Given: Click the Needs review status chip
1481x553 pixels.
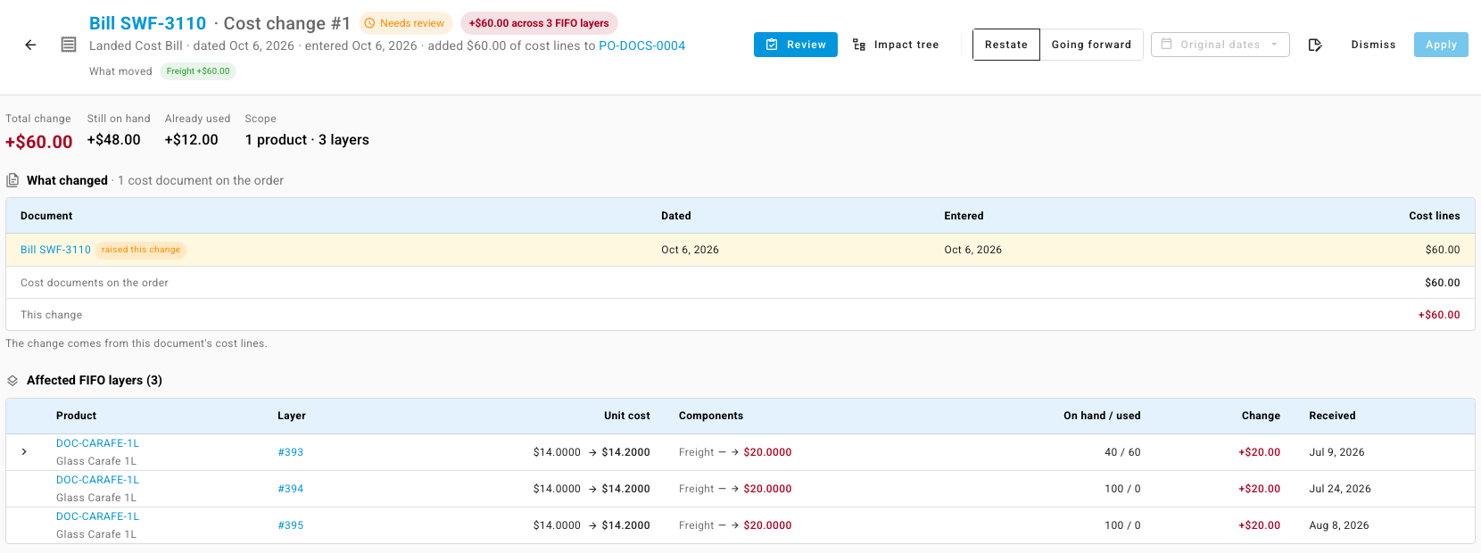Looking at the screenshot, I should (405, 23).
